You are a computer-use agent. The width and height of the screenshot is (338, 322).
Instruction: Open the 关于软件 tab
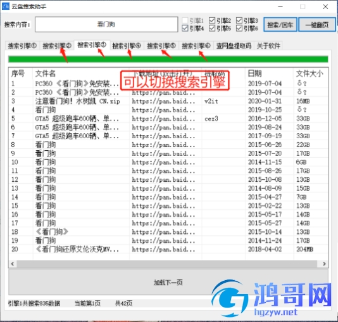click(268, 46)
